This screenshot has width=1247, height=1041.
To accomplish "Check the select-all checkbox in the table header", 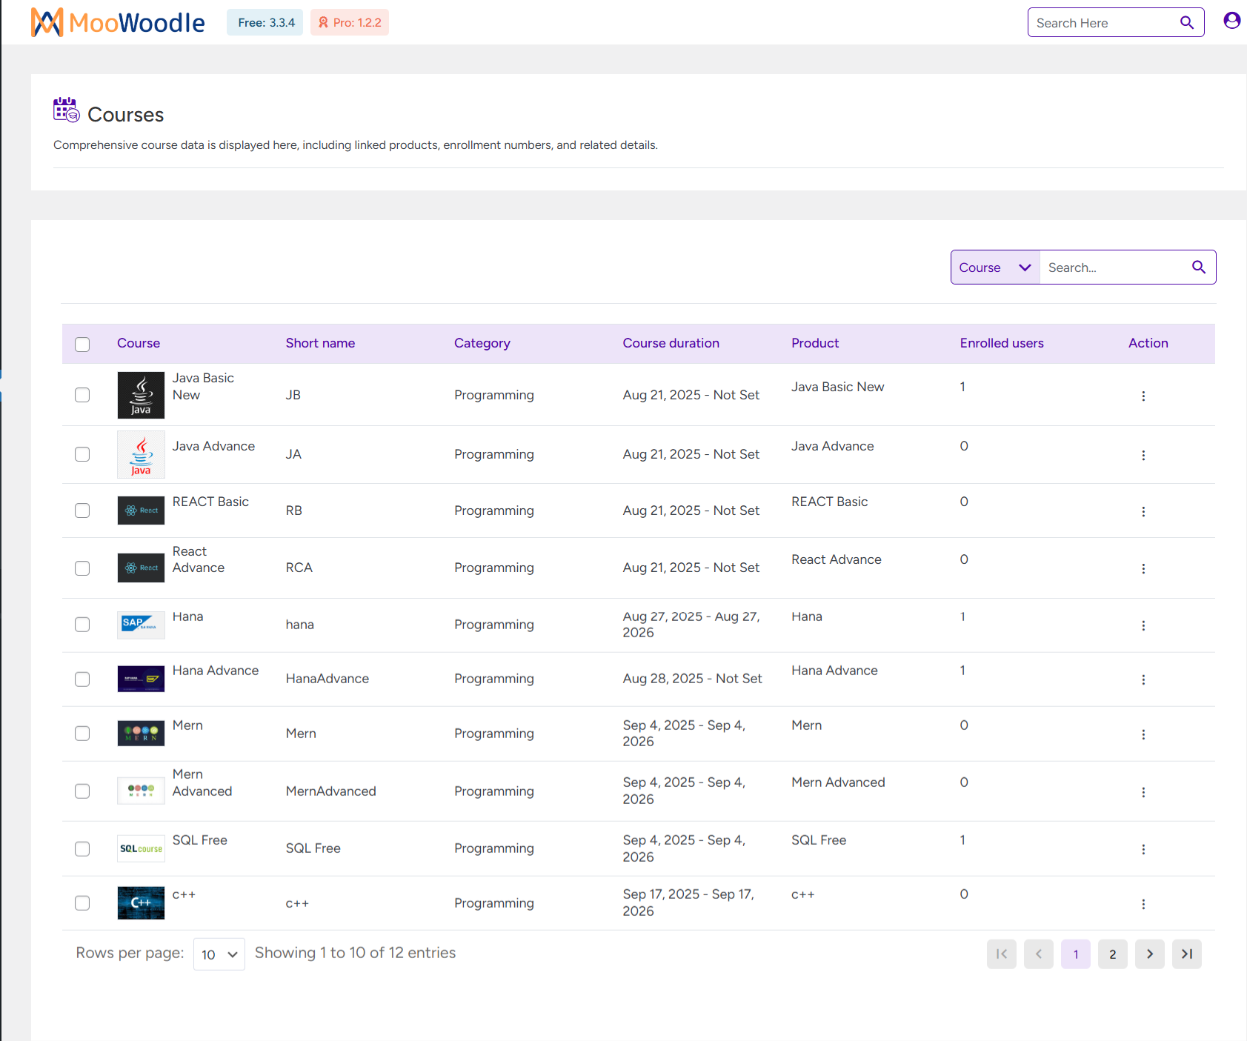I will [82, 344].
